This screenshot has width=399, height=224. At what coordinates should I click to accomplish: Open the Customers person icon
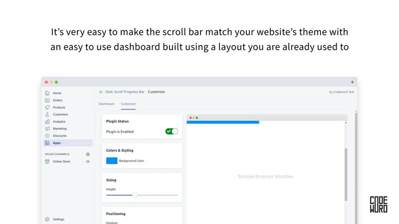point(47,114)
